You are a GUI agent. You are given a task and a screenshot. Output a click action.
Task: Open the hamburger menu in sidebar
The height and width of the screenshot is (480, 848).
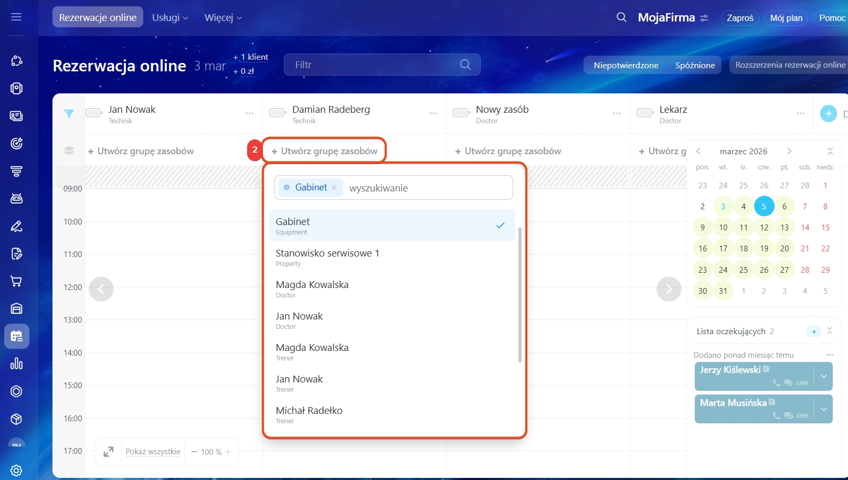pyautogui.click(x=16, y=17)
